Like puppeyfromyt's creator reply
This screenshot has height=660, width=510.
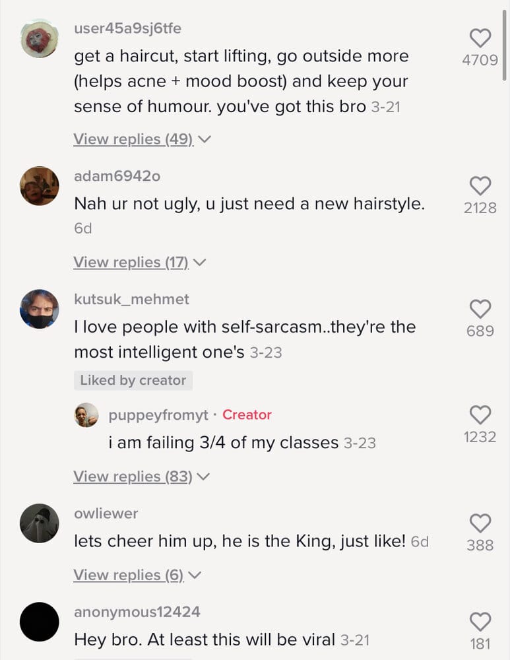[480, 415]
